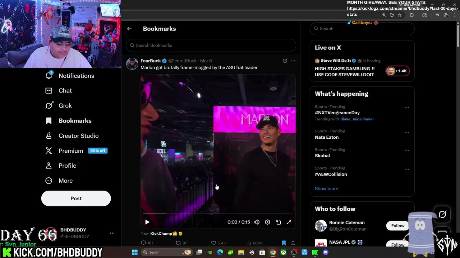Screen dimensions: 460x258
Task: Open the FearBuck post's more options menu
Action: 293,61
